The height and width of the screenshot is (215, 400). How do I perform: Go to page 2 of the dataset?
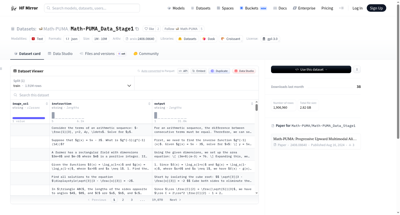click(x=123, y=200)
